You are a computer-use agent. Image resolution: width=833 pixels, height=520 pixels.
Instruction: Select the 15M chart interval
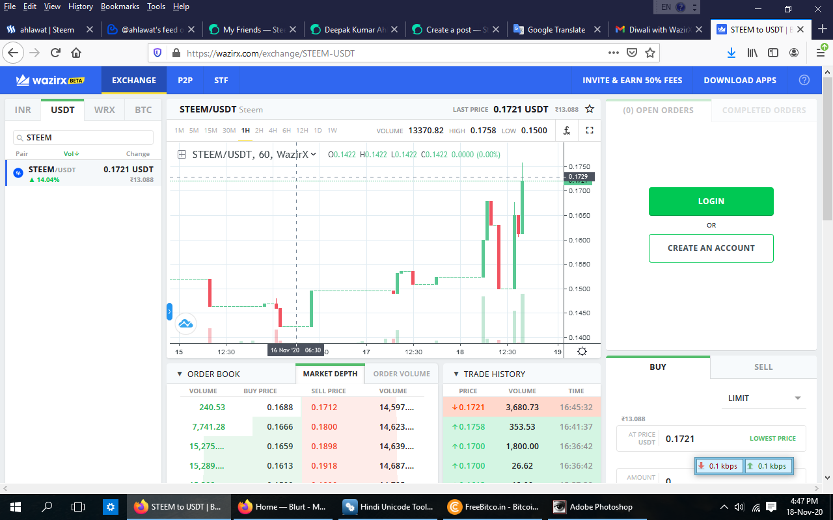pos(210,130)
